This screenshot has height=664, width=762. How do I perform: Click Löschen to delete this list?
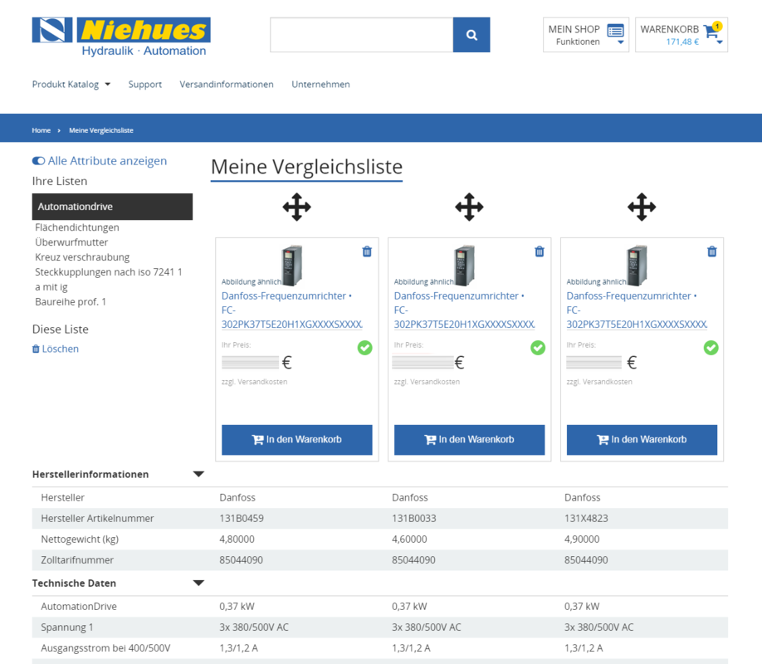click(x=56, y=349)
